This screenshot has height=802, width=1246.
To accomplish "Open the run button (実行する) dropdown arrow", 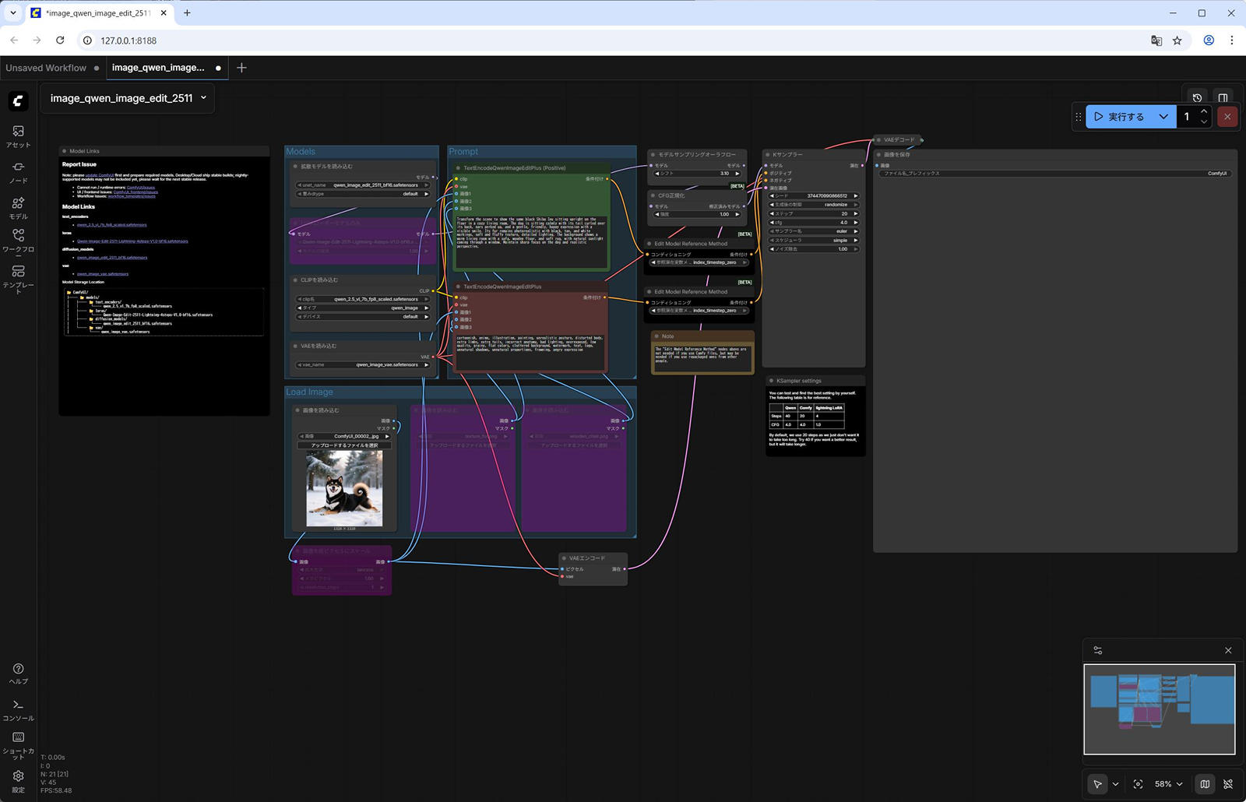I will coord(1163,117).
